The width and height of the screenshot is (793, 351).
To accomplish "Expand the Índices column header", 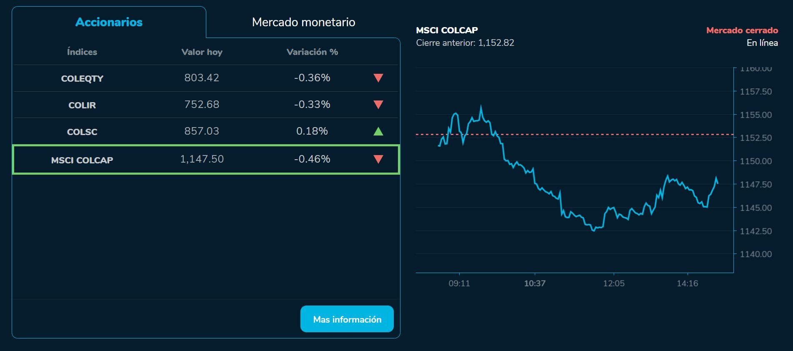I will pyautogui.click(x=82, y=52).
